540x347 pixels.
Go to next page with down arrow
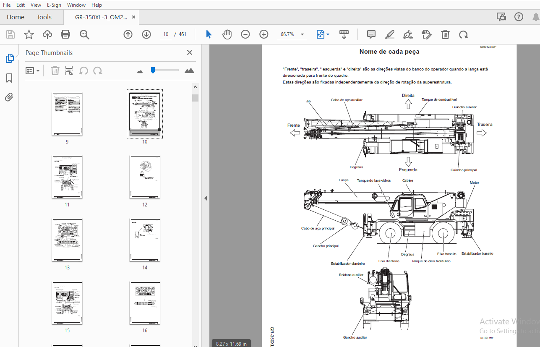coord(146,34)
